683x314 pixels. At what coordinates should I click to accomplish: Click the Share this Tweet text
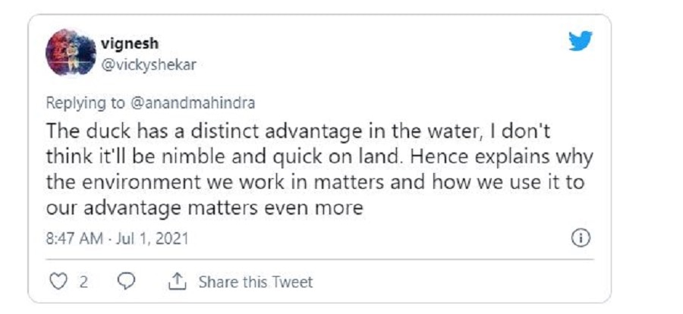point(255,282)
